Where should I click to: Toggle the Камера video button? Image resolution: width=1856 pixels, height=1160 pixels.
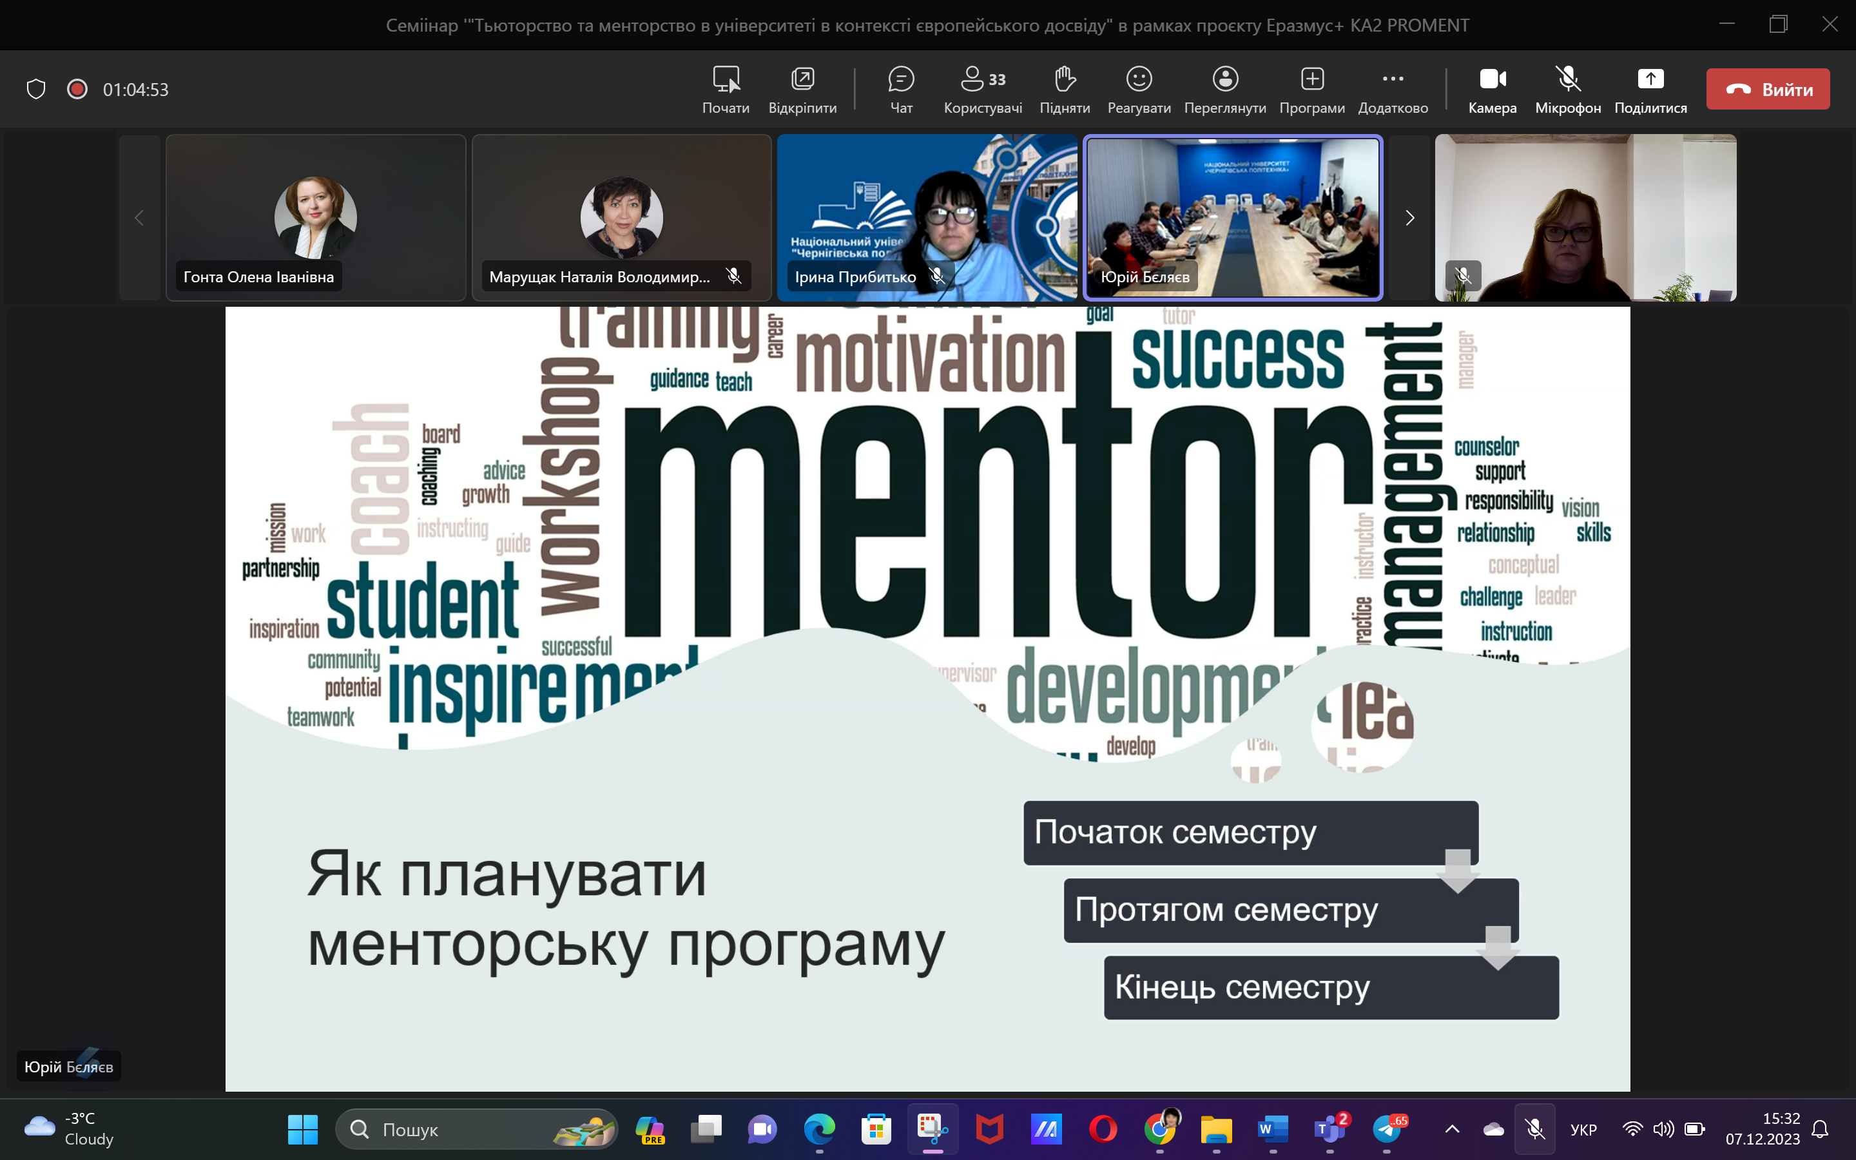1493,89
